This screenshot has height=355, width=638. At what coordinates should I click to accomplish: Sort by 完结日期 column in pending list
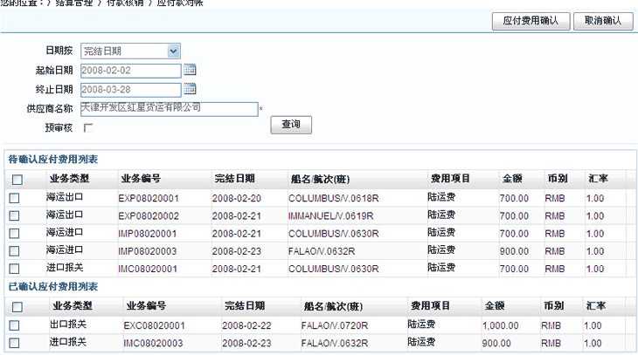pos(235,179)
